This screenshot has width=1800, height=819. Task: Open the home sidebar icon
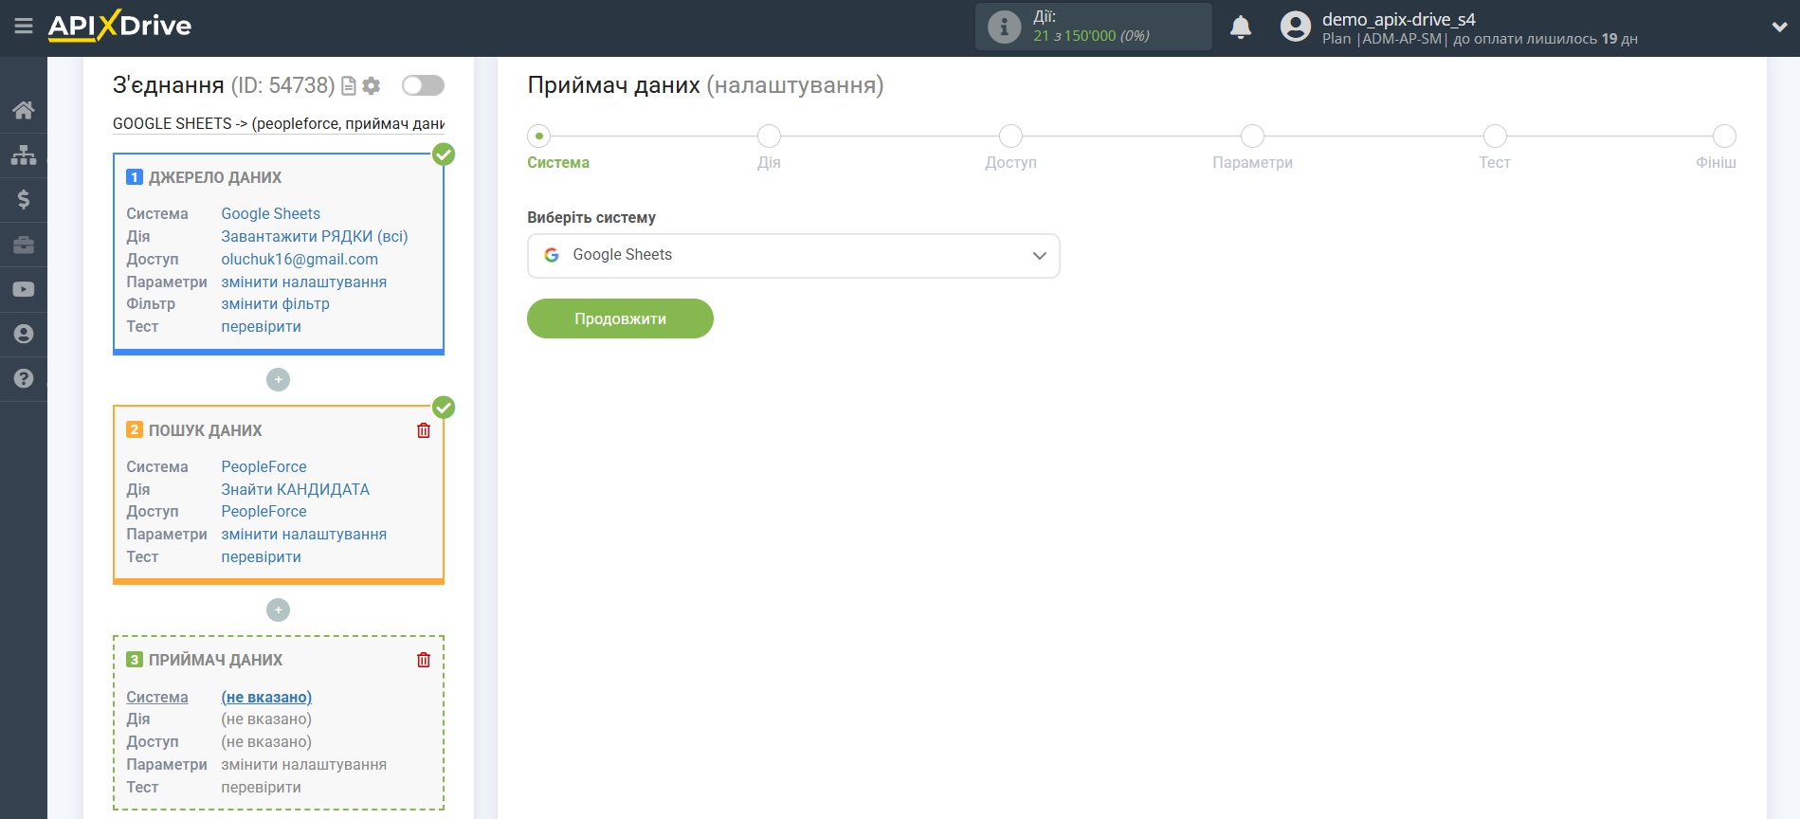click(x=24, y=110)
